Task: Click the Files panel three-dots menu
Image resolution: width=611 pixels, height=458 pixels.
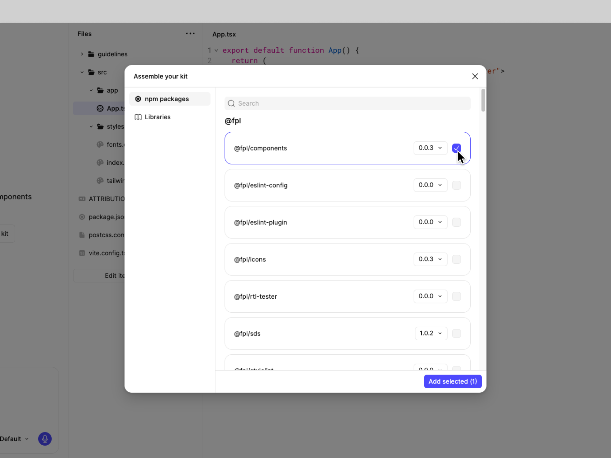Action: tap(190, 33)
